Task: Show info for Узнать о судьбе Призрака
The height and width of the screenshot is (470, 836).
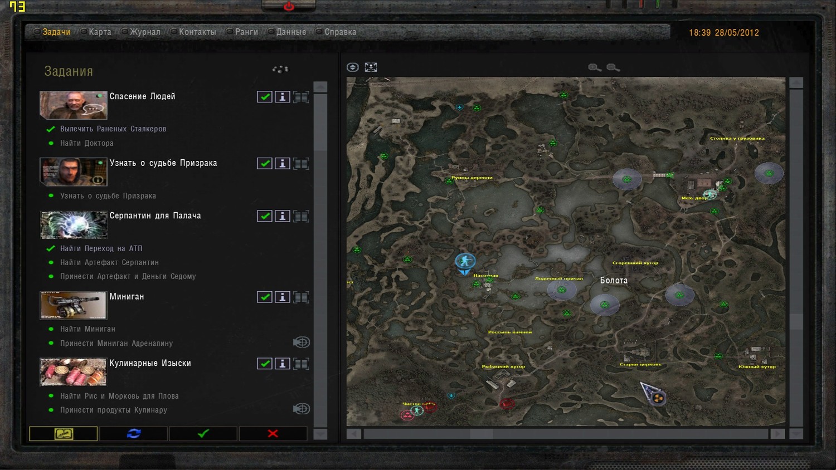Action: point(283,163)
